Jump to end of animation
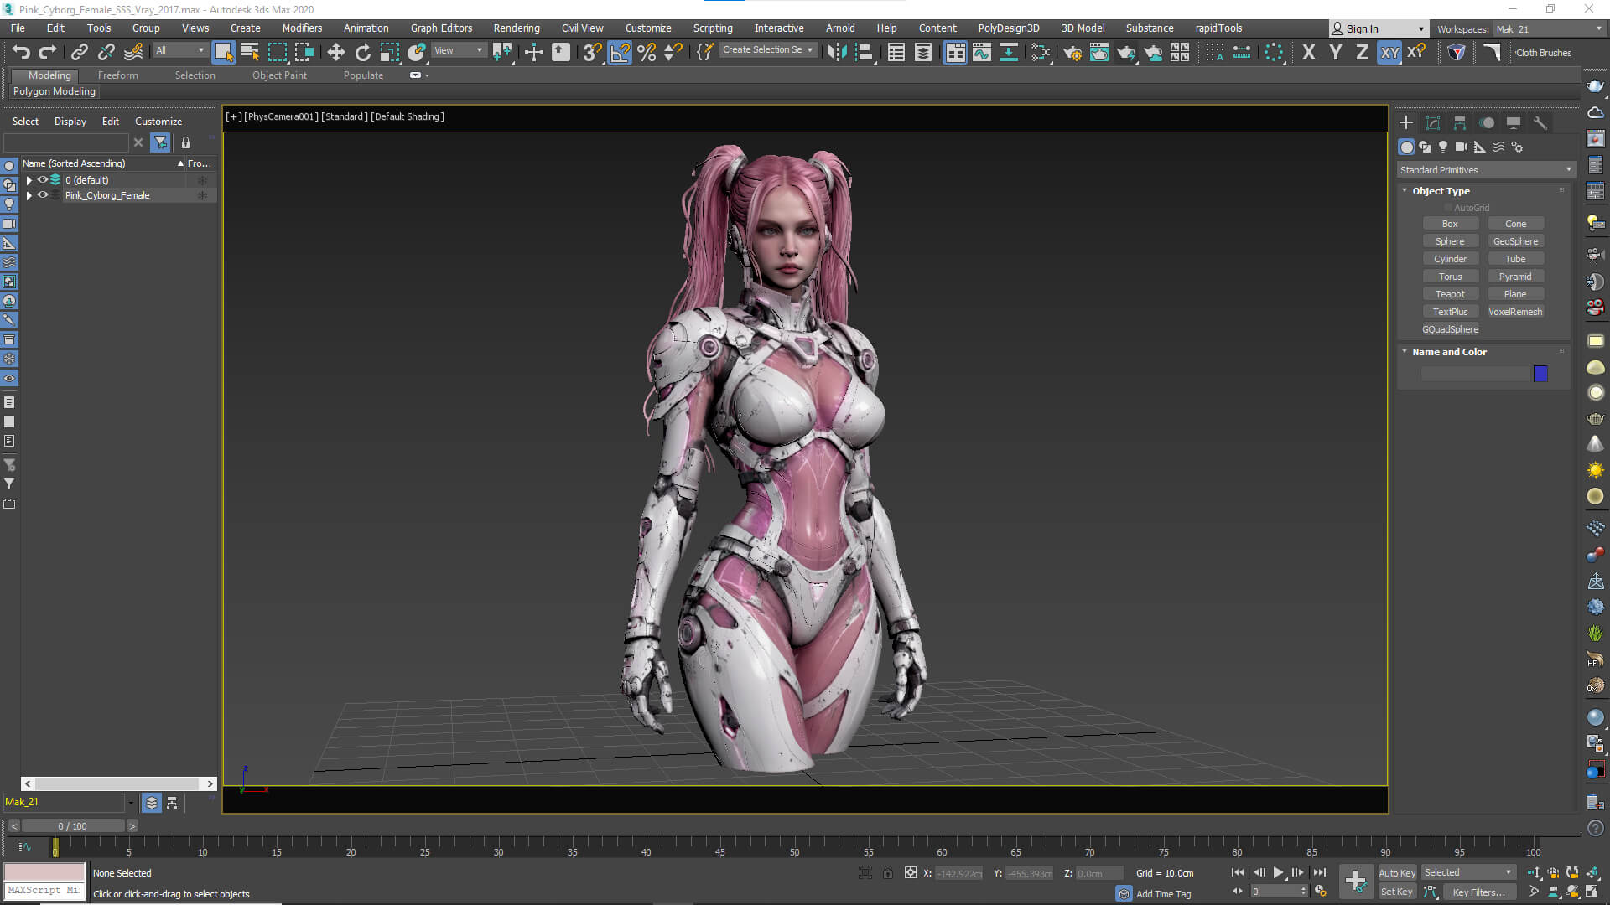This screenshot has height=905, width=1610. pos(1319,872)
